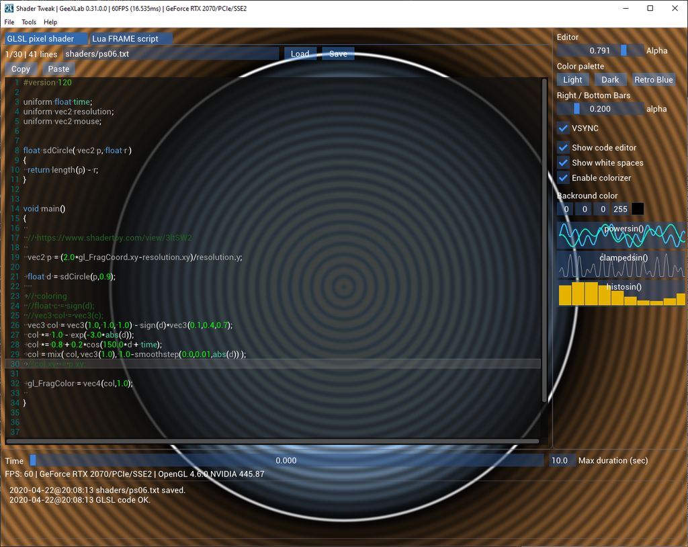Click the GeeXLab app icon in title bar
This screenshot has width=688, height=547.
pyautogui.click(x=9, y=8)
